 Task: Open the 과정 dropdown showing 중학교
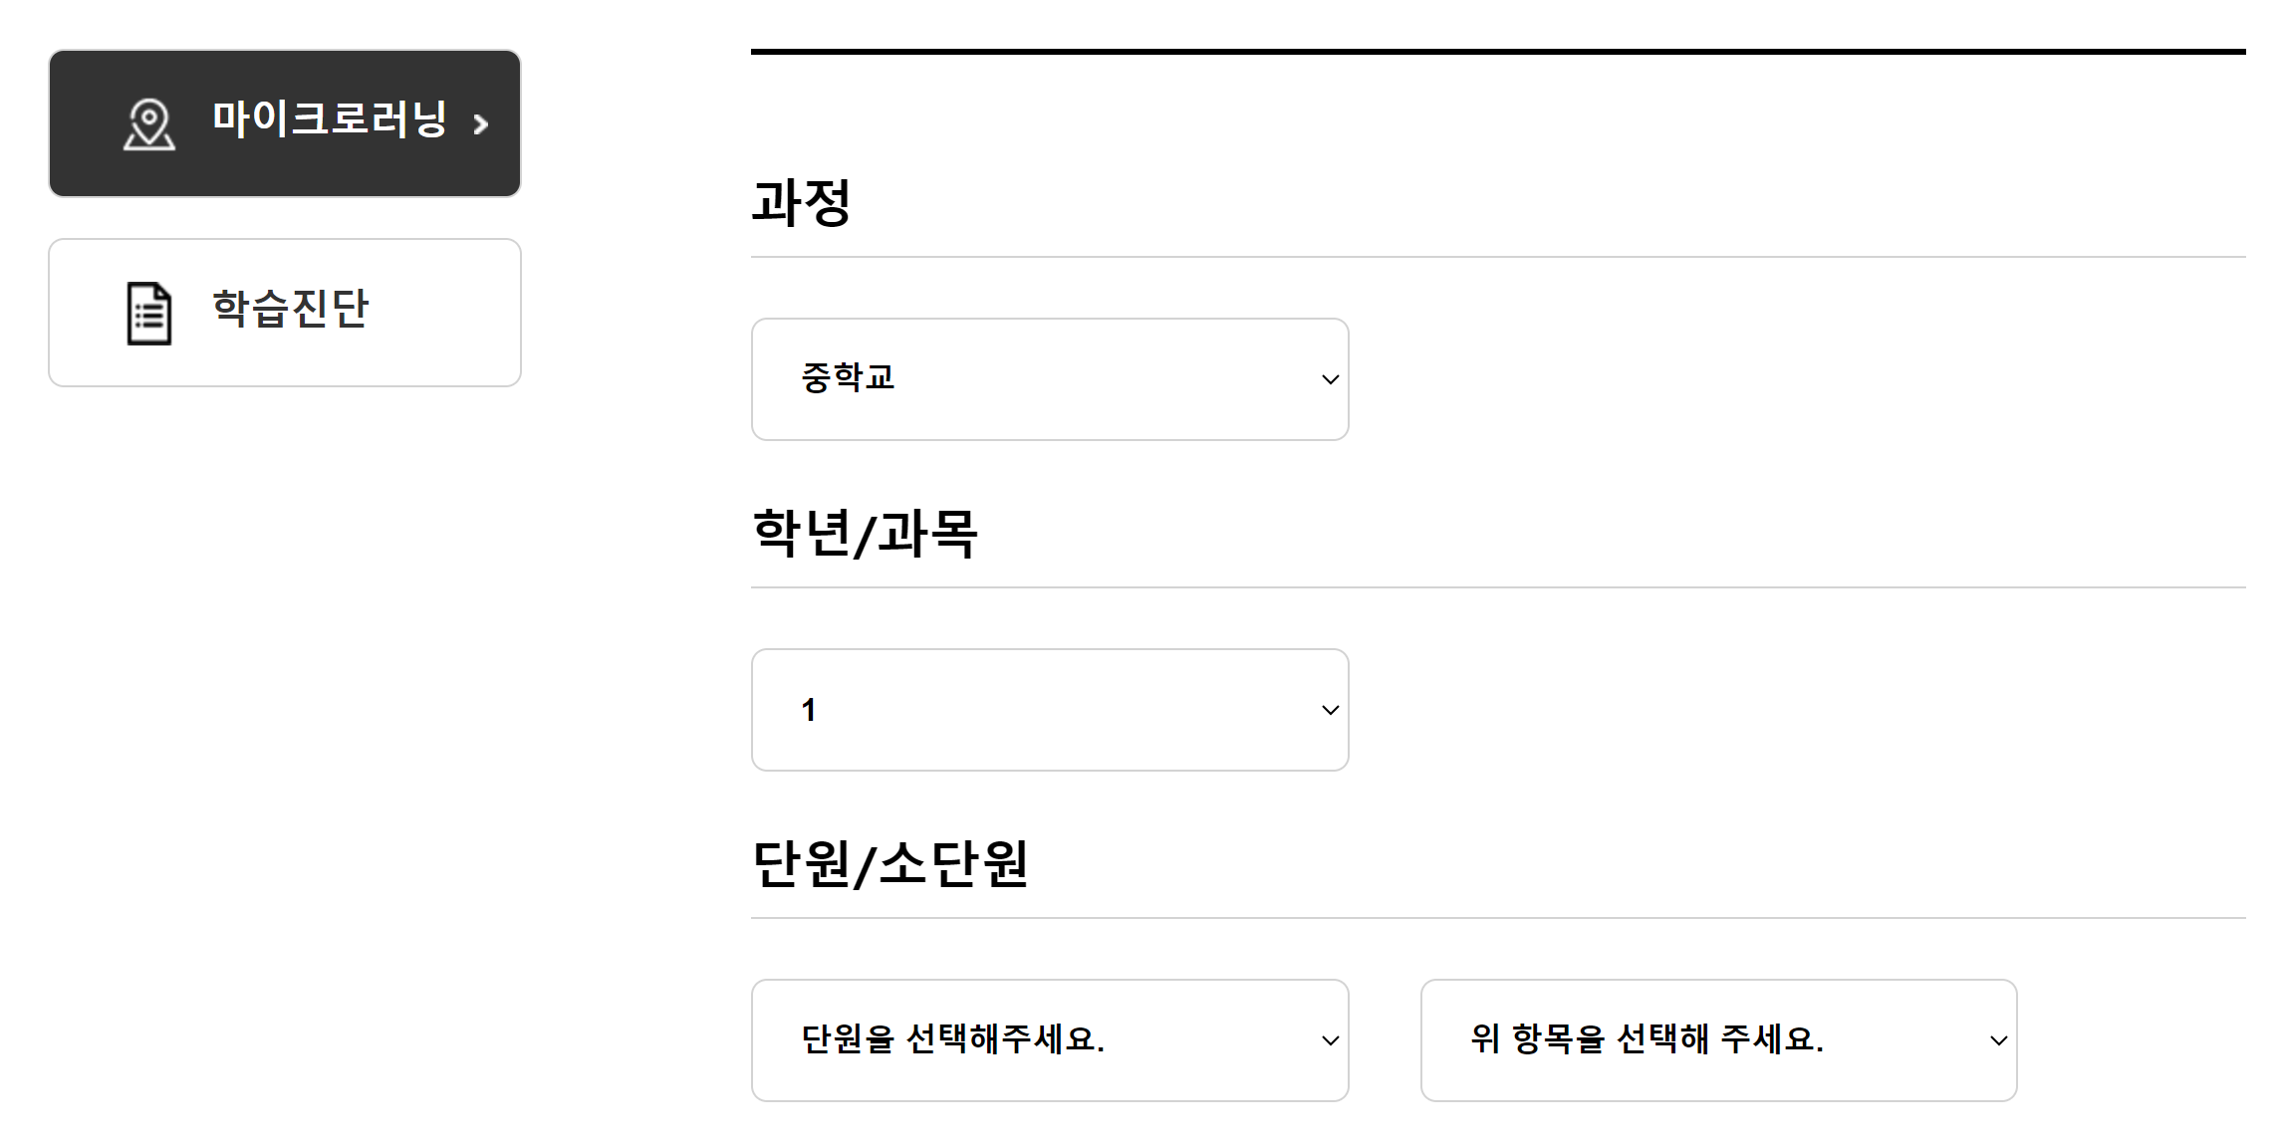tap(1050, 379)
